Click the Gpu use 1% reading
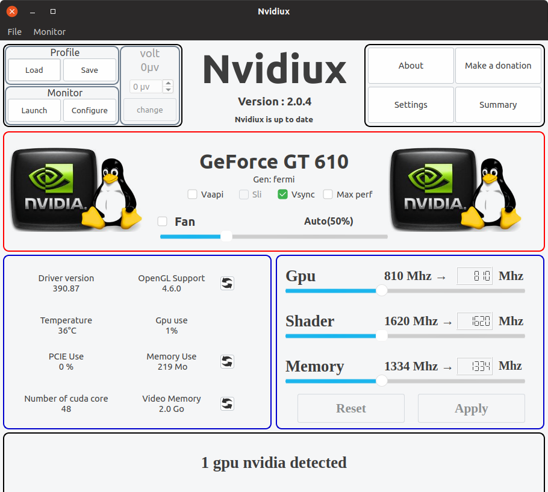Viewport: 548px width, 492px height. pos(171,325)
